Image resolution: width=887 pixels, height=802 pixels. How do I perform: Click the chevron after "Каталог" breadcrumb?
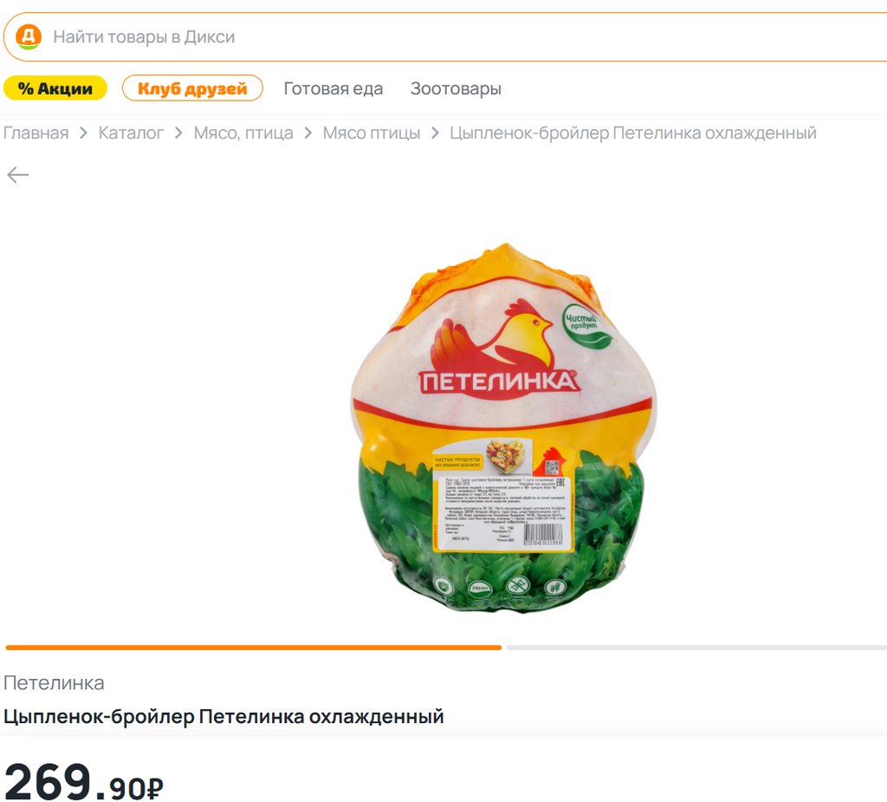tap(178, 134)
